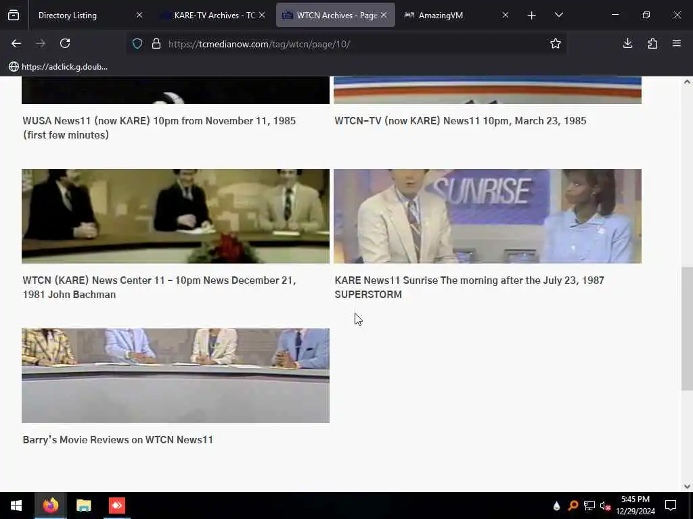Open the Downloads panel
The width and height of the screenshot is (693, 519).
pos(627,43)
